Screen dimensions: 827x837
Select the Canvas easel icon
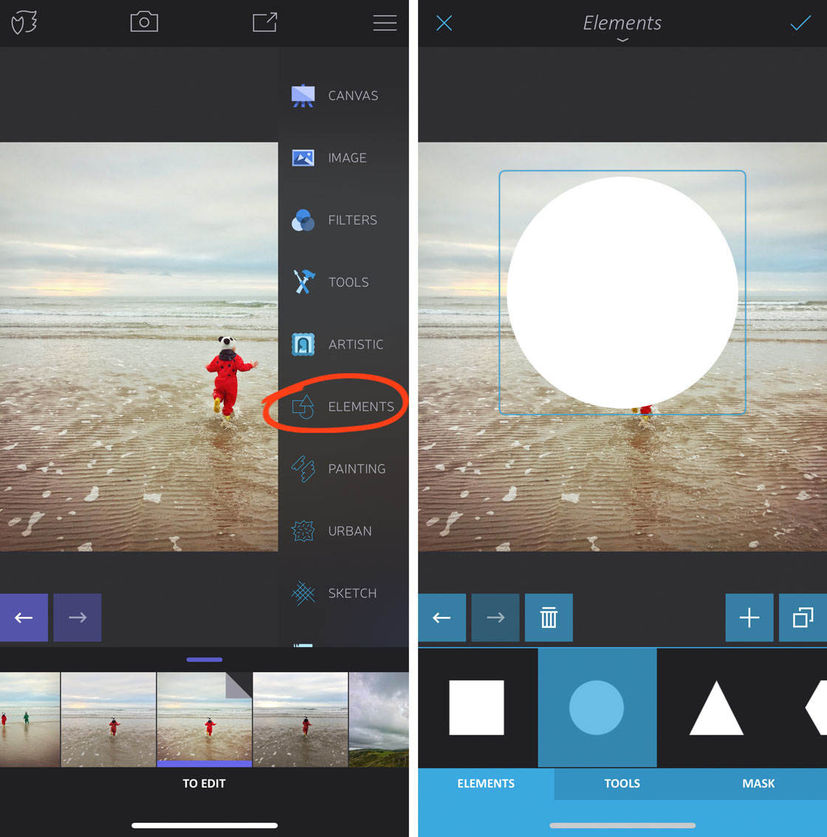303,95
